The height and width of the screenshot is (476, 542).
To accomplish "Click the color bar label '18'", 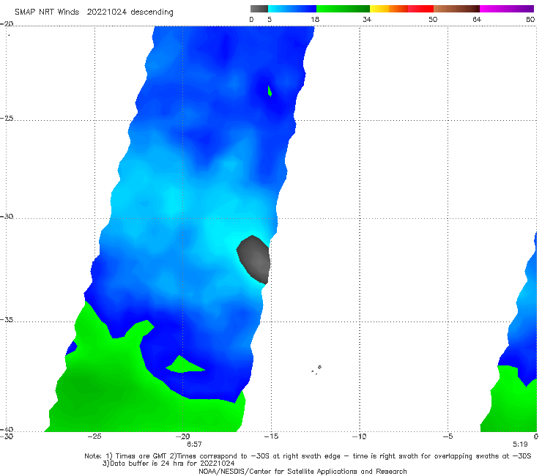I will pyautogui.click(x=315, y=19).
